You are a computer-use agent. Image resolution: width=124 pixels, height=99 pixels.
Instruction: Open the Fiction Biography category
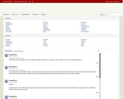(x=9, y=24)
